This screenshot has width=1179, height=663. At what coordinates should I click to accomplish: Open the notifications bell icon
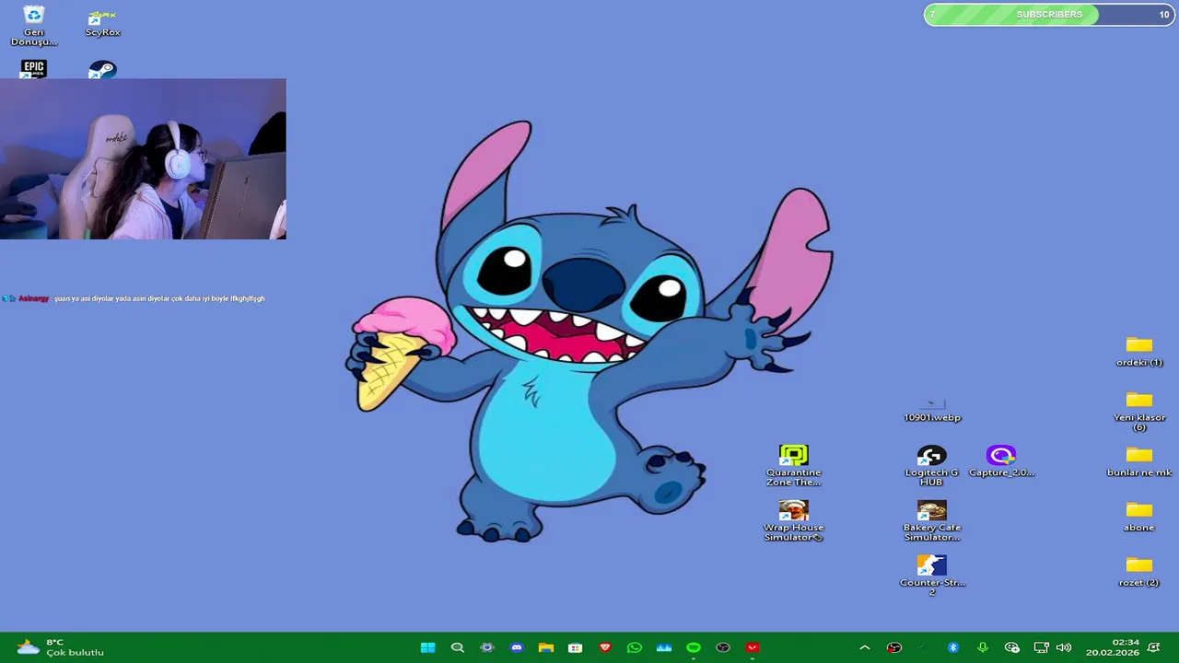tap(1154, 647)
